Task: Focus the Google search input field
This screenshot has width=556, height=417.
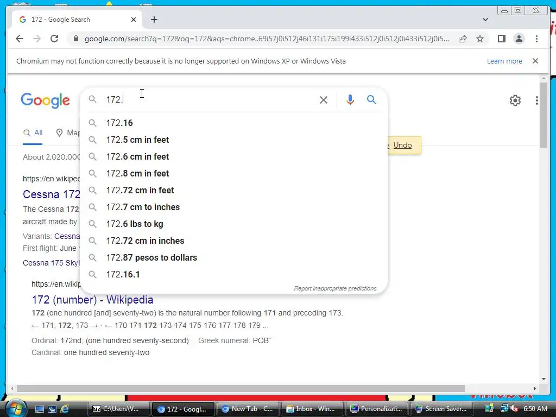Action: pyautogui.click(x=209, y=100)
